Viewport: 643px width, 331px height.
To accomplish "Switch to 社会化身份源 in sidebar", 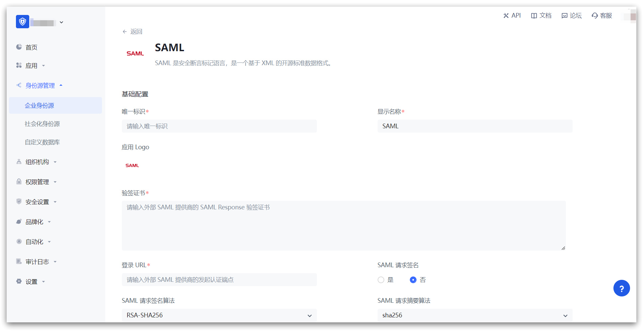I will pos(43,123).
